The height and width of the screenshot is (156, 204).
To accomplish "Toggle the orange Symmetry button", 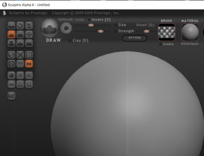I will pyautogui.click(x=29, y=64).
